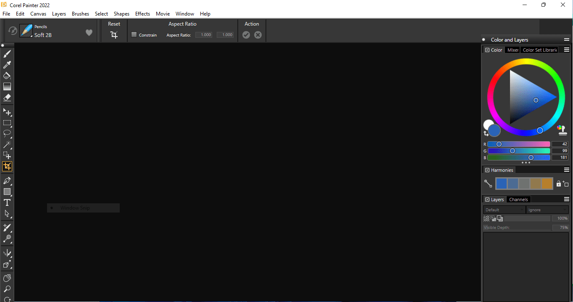Screen dimensions: 573x302
Task: Select the Dodge tool
Action: (x=7, y=239)
